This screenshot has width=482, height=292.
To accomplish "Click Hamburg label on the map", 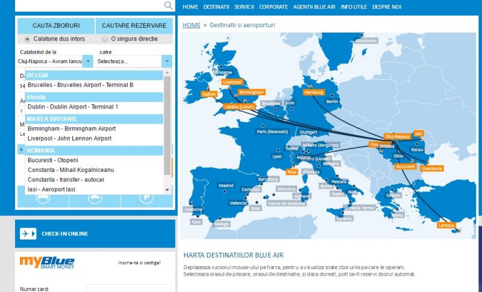I will 313,92.
